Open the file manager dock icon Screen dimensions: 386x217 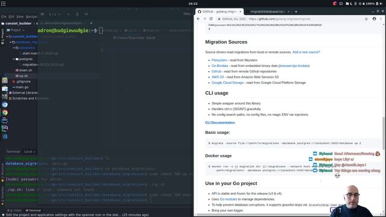(x=5, y=80)
